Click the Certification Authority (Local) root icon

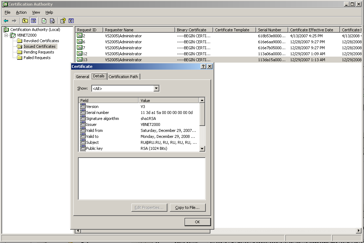tap(6, 30)
